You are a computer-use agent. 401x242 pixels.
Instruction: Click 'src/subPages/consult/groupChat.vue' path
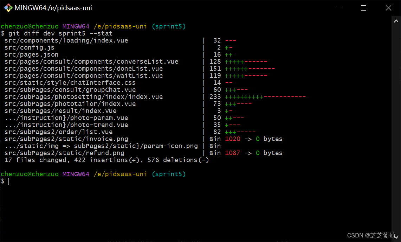(x=70, y=90)
